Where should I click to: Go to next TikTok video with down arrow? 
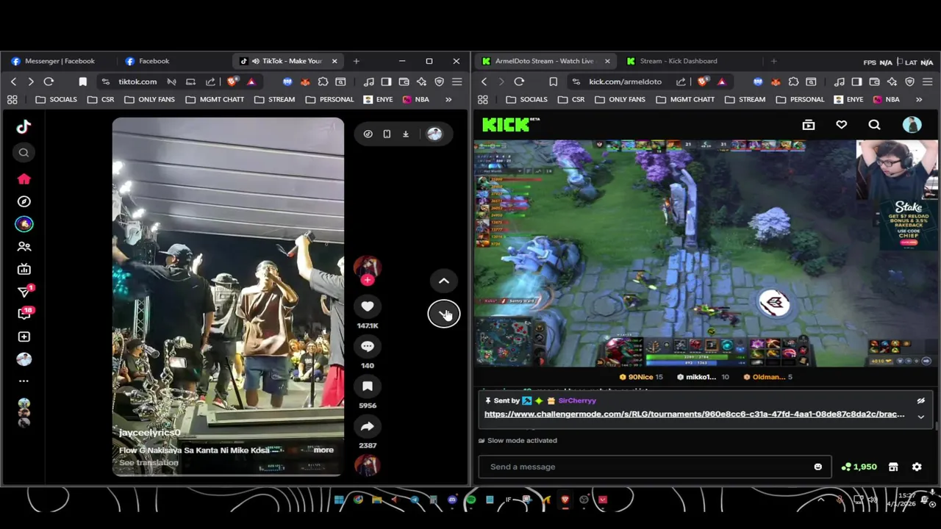tap(444, 314)
